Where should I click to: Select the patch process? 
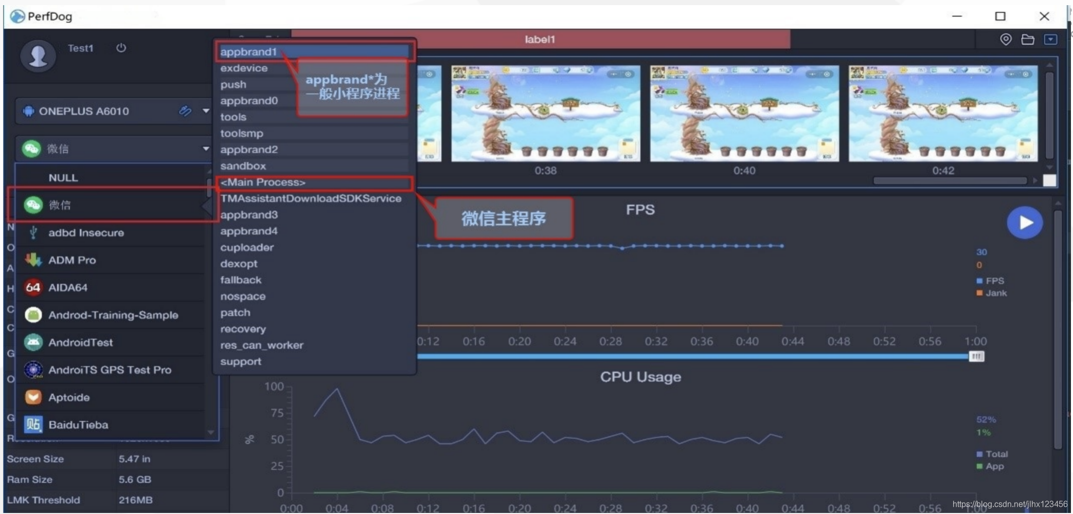(314, 313)
